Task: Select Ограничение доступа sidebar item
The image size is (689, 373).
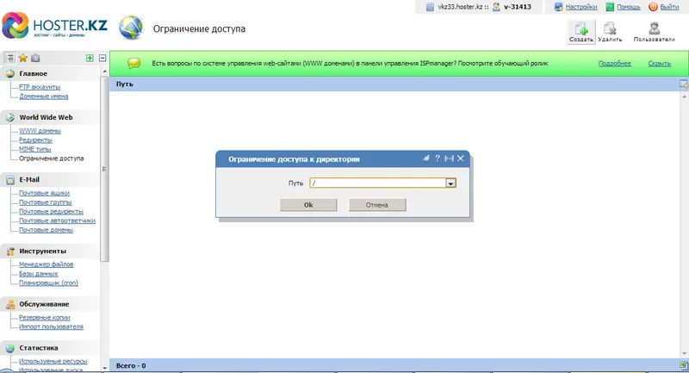Action: pos(51,159)
